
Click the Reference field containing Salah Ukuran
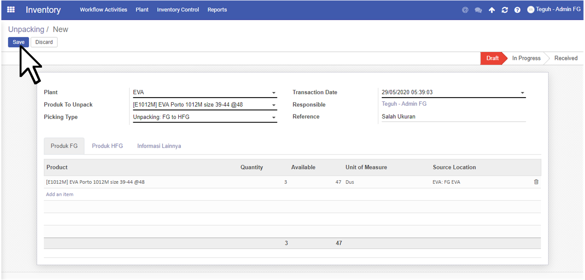pos(453,116)
